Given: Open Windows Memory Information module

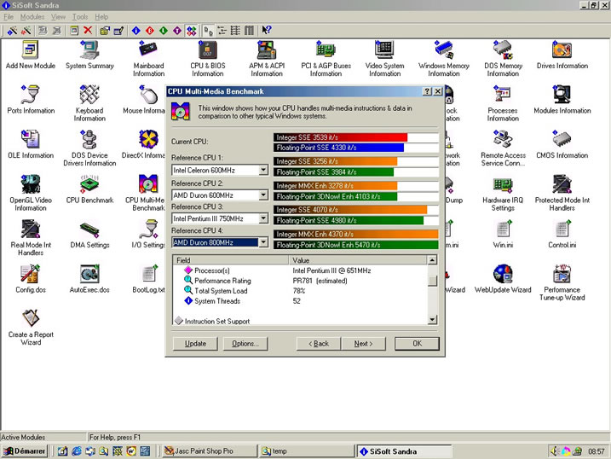Looking at the screenshot, I should click(444, 59).
